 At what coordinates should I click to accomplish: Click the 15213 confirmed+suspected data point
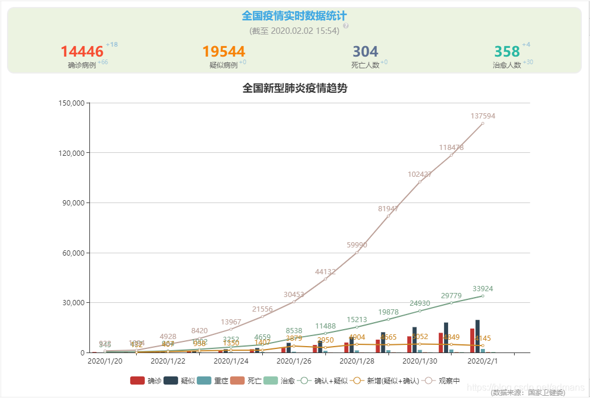point(357,327)
